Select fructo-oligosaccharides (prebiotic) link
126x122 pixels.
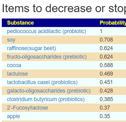tap(47, 57)
